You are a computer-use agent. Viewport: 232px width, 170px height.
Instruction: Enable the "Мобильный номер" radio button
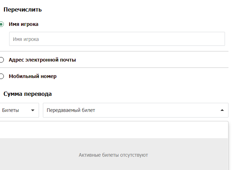pyautogui.click(x=2, y=76)
